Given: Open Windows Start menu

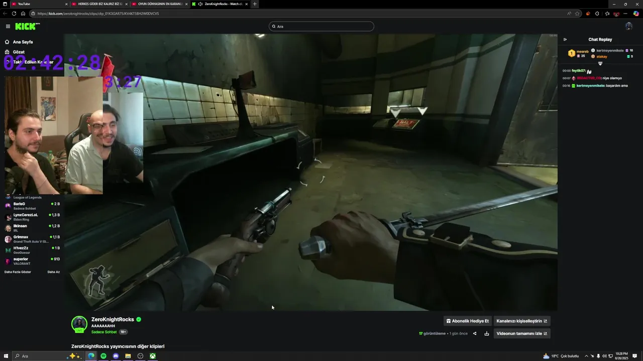Looking at the screenshot, I should tap(6, 356).
